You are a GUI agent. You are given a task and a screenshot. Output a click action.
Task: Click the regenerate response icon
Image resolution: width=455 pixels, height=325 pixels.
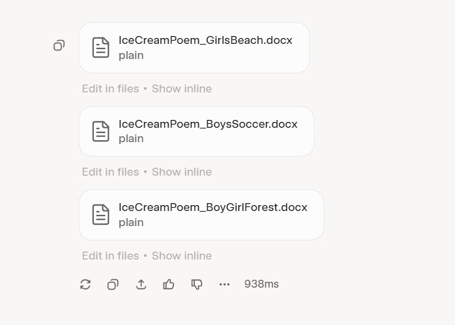(x=85, y=284)
